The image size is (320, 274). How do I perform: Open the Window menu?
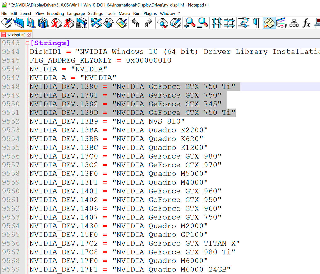pyautogui.click(x=167, y=13)
